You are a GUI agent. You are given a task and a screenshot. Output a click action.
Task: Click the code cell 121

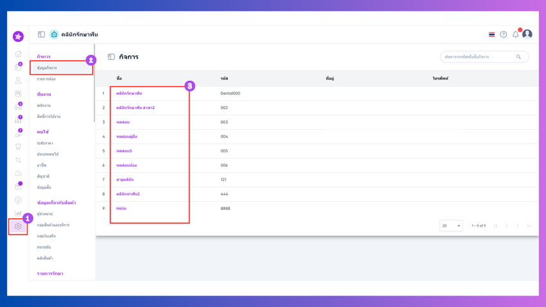223,180
